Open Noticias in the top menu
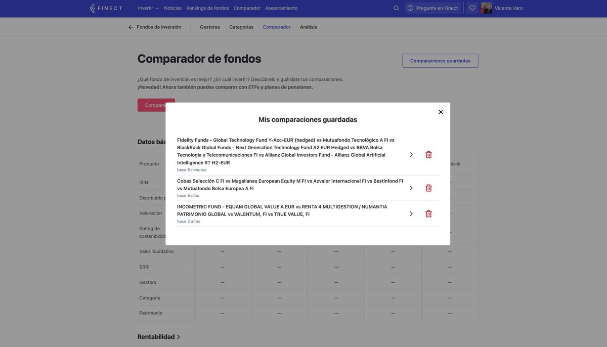 [x=173, y=8]
